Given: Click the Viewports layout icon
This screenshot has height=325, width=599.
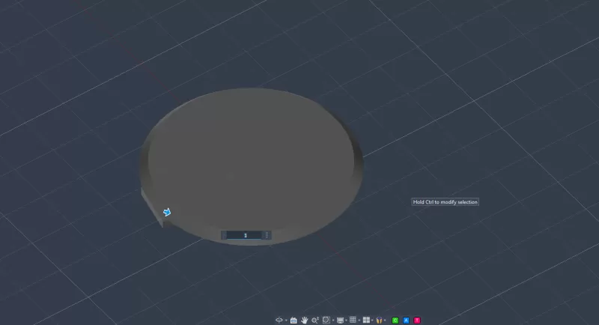Looking at the screenshot, I should (366, 320).
